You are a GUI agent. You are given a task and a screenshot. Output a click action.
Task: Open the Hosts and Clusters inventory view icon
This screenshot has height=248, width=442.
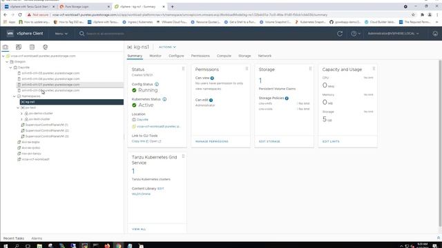point(6,47)
